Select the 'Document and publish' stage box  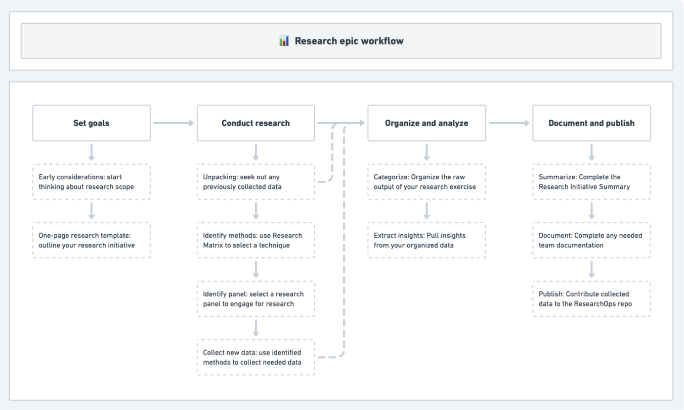pos(591,123)
